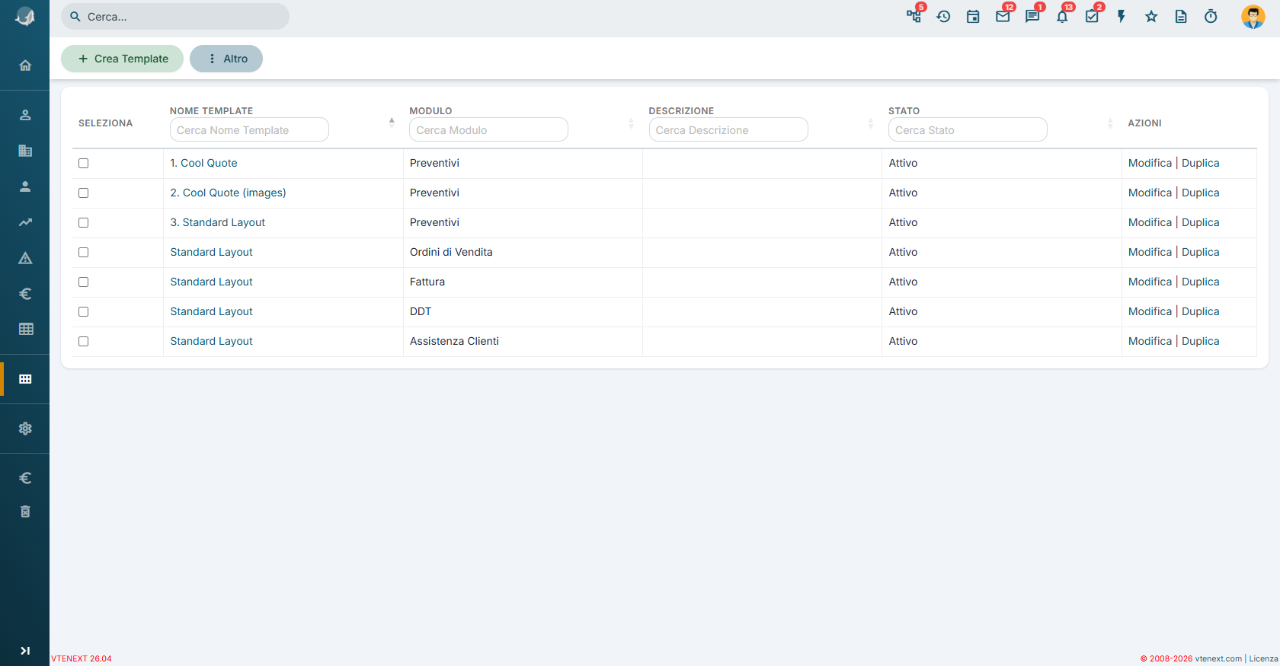Tick checkbox in Assistenza Clienti row
This screenshot has height=666, width=1280.
(84, 341)
